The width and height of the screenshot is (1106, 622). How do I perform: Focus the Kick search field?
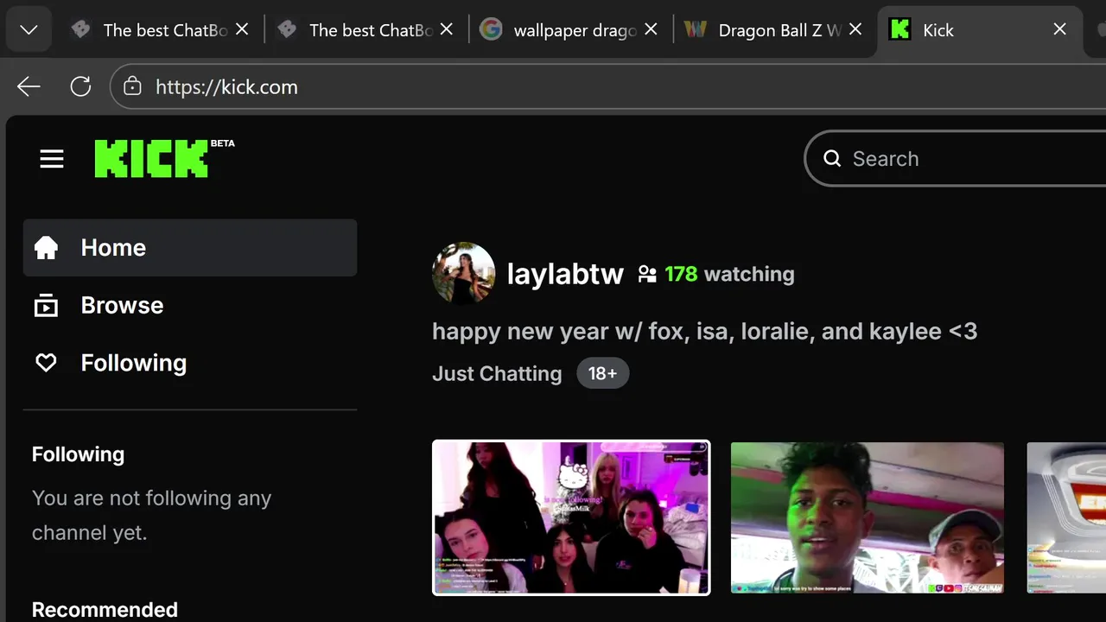tap(956, 159)
